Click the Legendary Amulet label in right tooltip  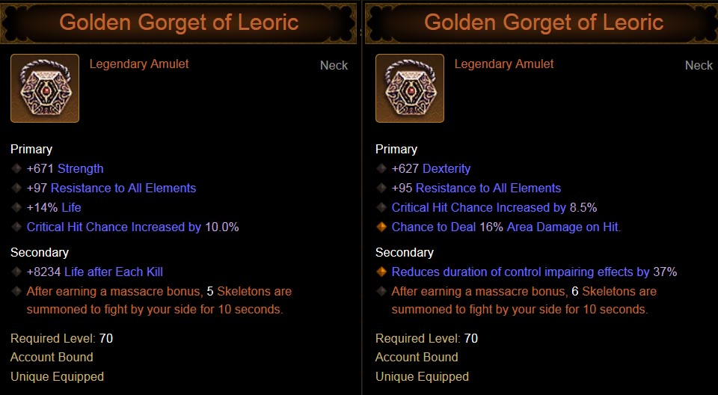pyautogui.click(x=504, y=64)
